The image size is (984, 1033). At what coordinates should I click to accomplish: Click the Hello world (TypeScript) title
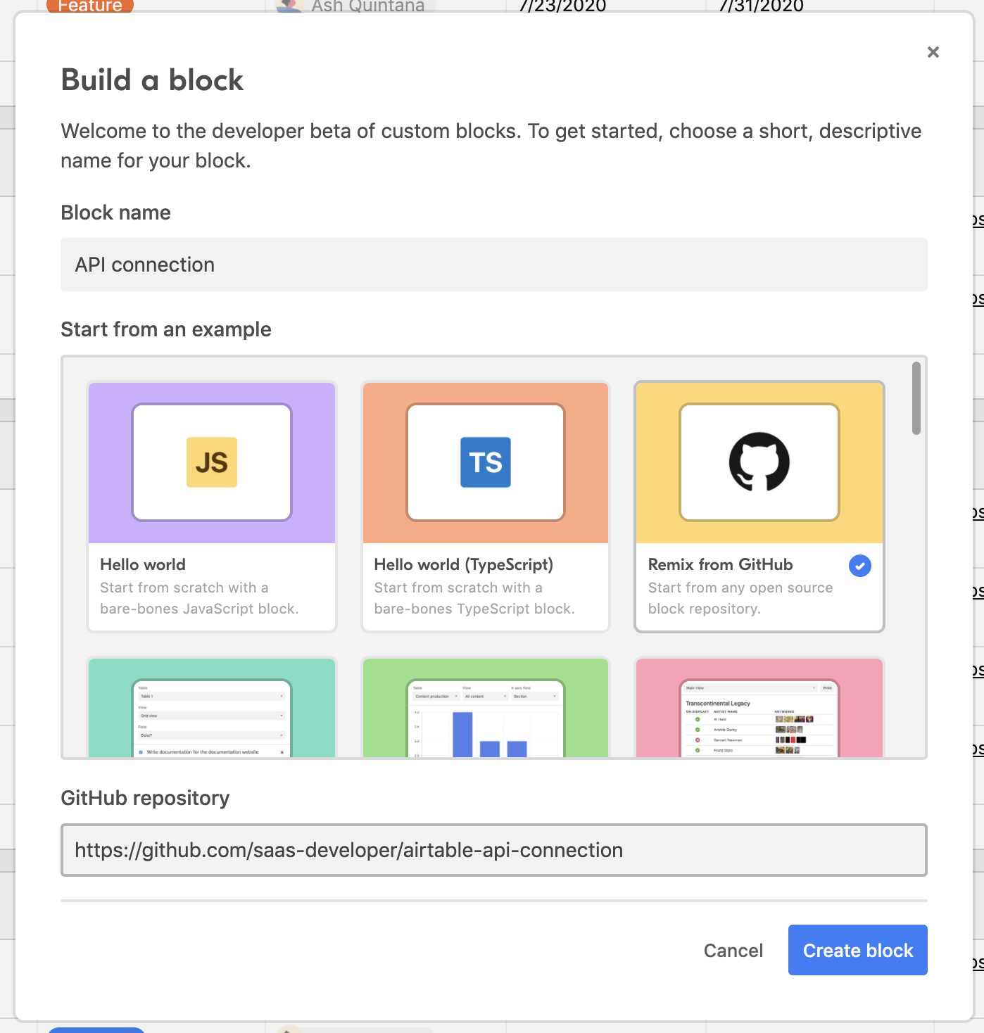coord(463,564)
